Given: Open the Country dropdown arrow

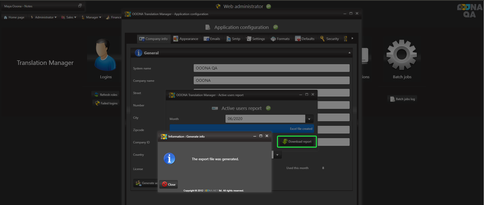Looking at the screenshot, I should coord(277,155).
